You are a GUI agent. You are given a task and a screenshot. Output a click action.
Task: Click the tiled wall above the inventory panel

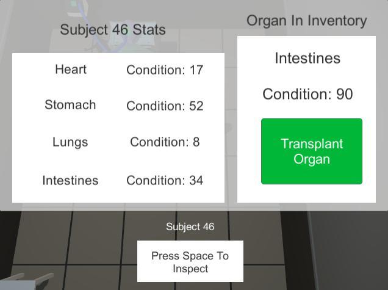[305, 6]
